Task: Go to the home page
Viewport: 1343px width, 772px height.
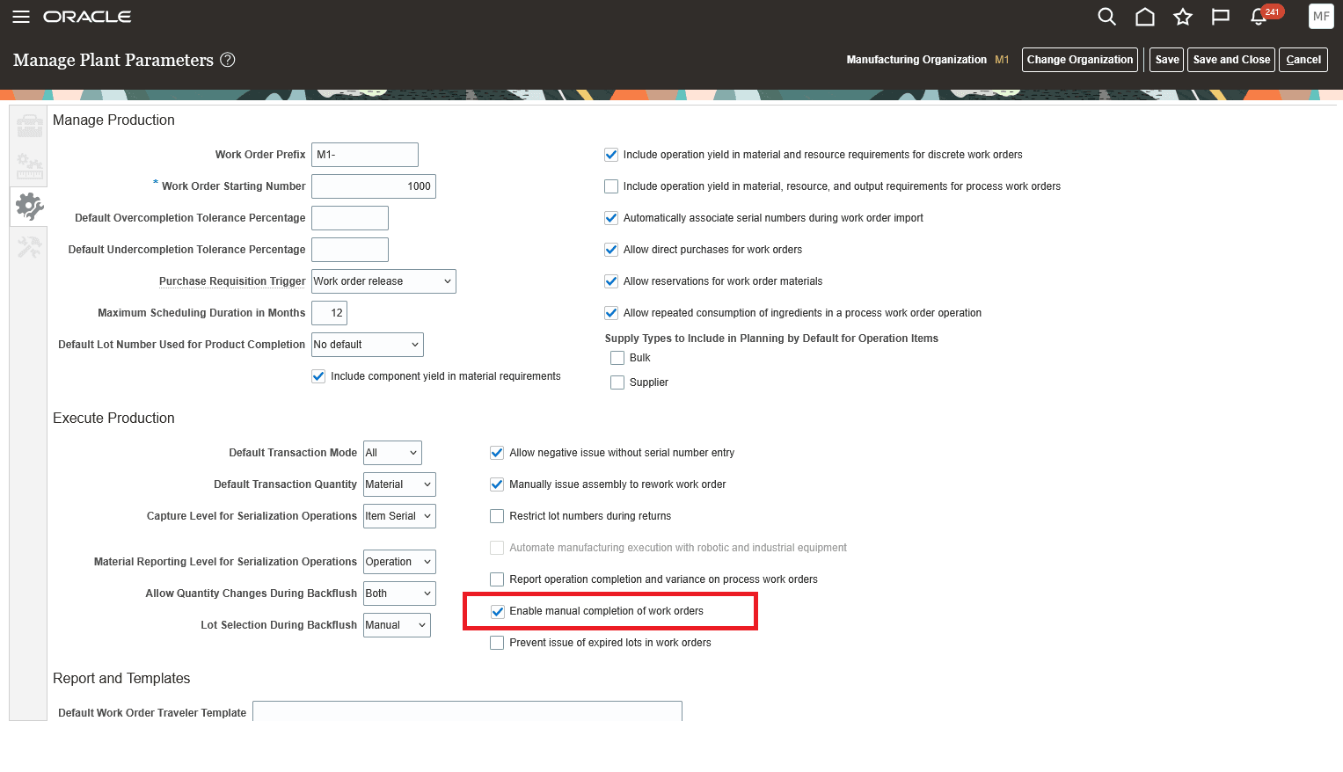Action: click(x=1144, y=16)
